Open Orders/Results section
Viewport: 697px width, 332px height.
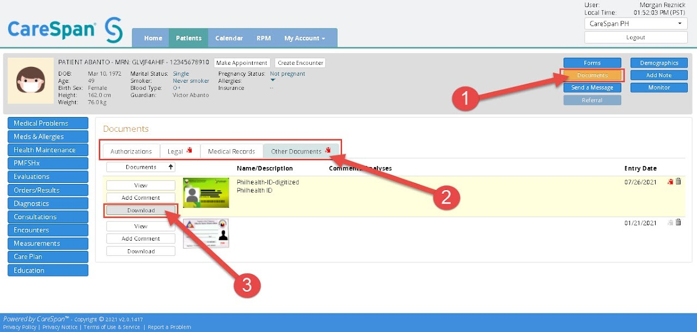(48, 190)
